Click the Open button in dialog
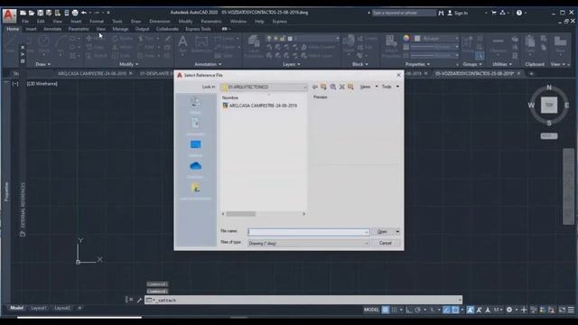 pyautogui.click(x=382, y=232)
